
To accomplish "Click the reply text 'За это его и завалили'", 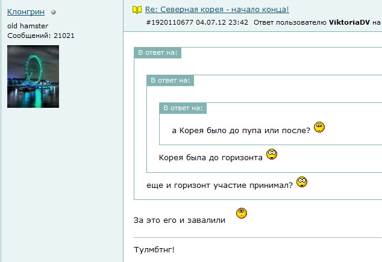I will point(180,220).
